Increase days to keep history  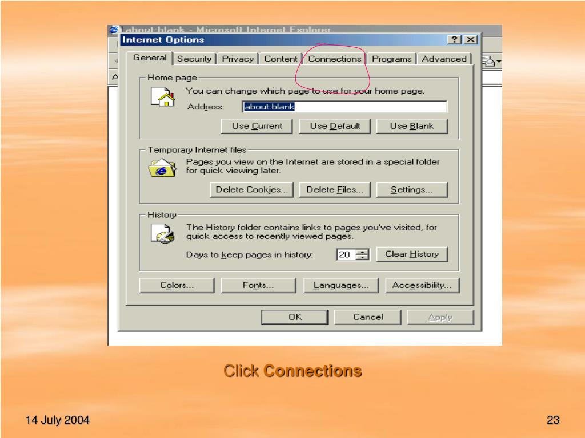tap(362, 252)
